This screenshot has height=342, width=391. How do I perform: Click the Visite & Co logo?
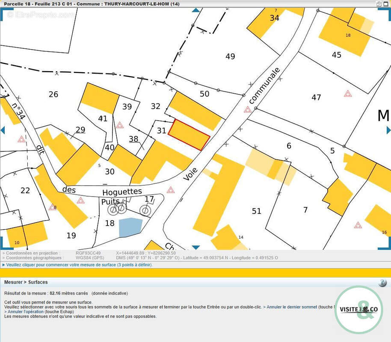click(x=359, y=310)
